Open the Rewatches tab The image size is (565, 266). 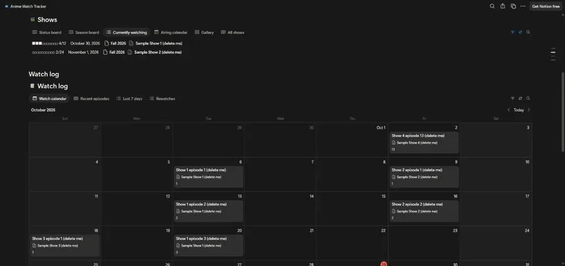pos(162,99)
